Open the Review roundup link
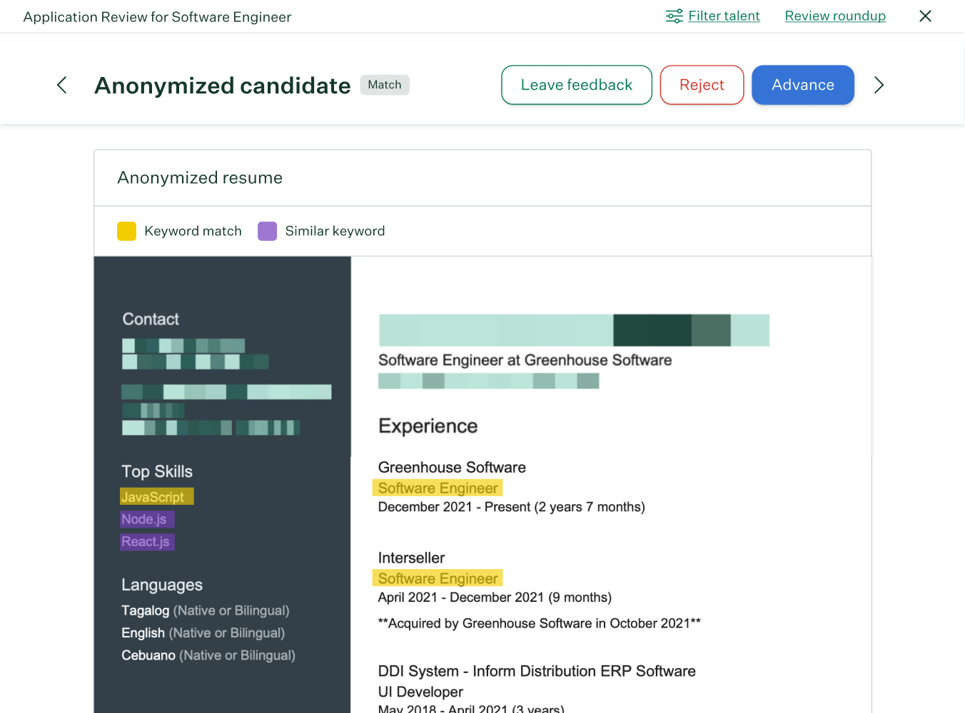The width and height of the screenshot is (965, 713). (x=835, y=16)
